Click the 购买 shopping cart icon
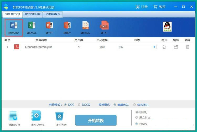 tap(155, 7)
